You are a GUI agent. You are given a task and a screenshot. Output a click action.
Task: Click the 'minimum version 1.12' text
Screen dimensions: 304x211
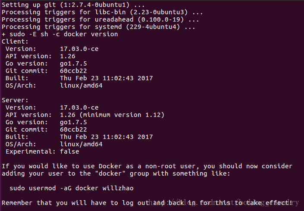[x=122, y=115]
